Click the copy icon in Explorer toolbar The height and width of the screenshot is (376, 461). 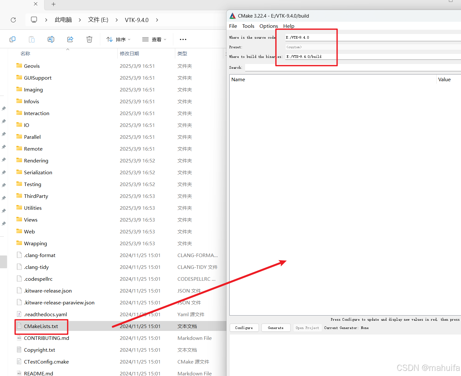pyautogui.click(x=12, y=39)
